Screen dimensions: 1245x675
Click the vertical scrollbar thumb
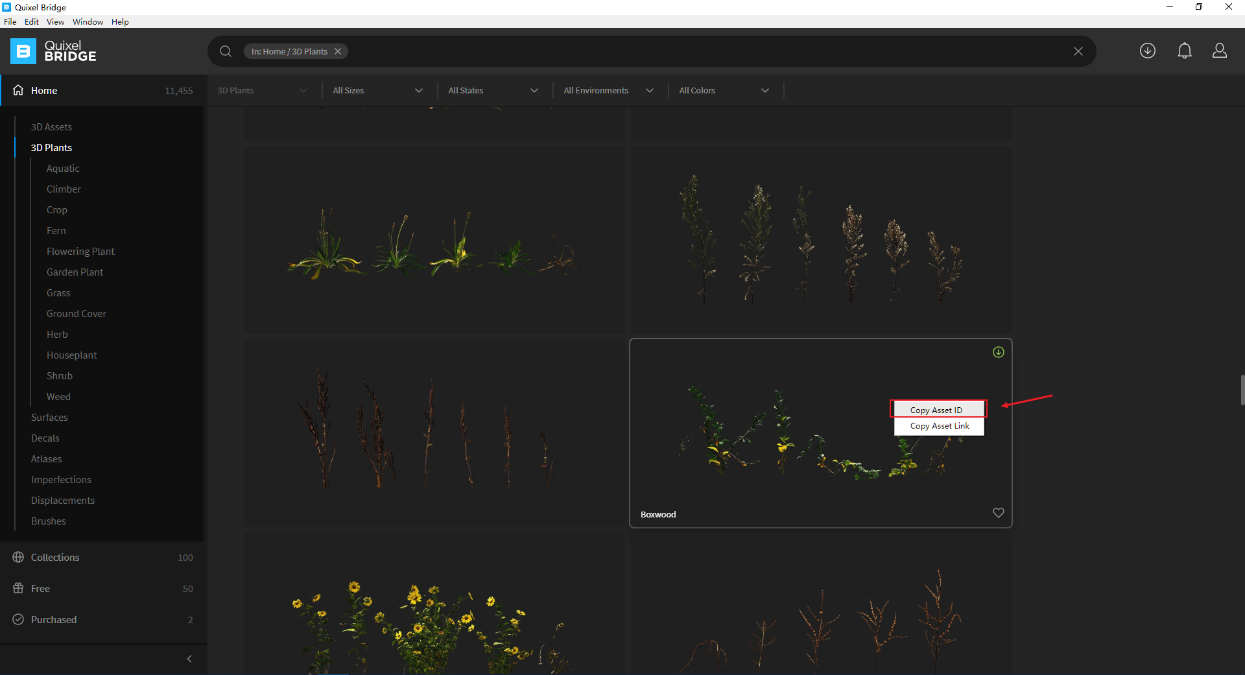tap(1242, 390)
